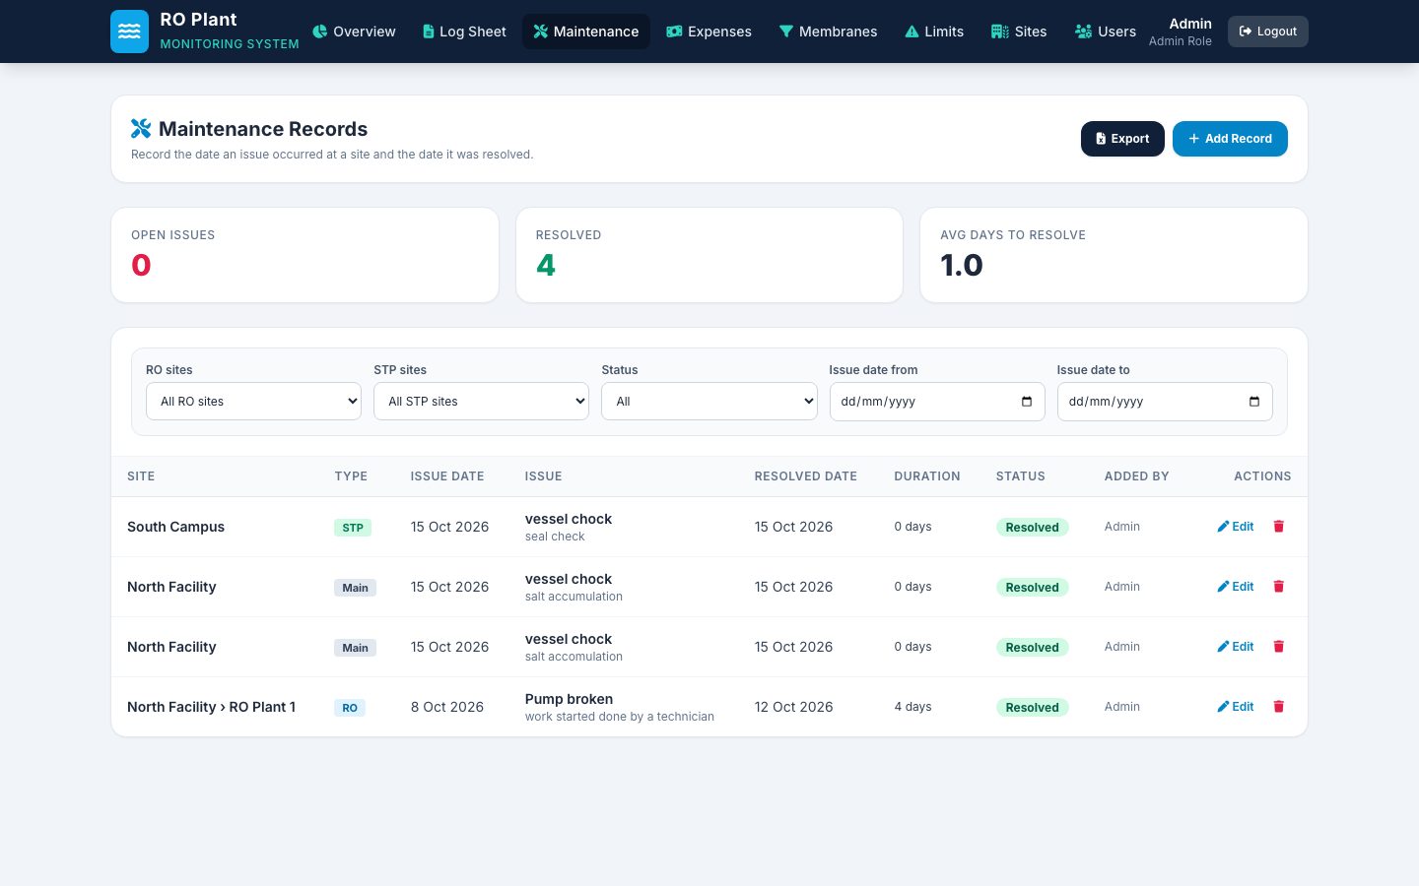Open calendar picker in Issue date to
The width and height of the screenshot is (1419, 886).
(x=1254, y=402)
